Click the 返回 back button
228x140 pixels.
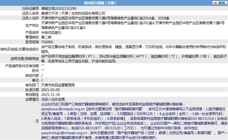pyautogui.click(x=219, y=3)
